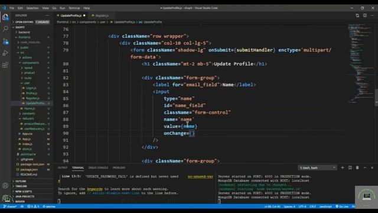The image size is (378, 213).
Task: Open the terminal shell selector dropdown
Action: [317, 167]
